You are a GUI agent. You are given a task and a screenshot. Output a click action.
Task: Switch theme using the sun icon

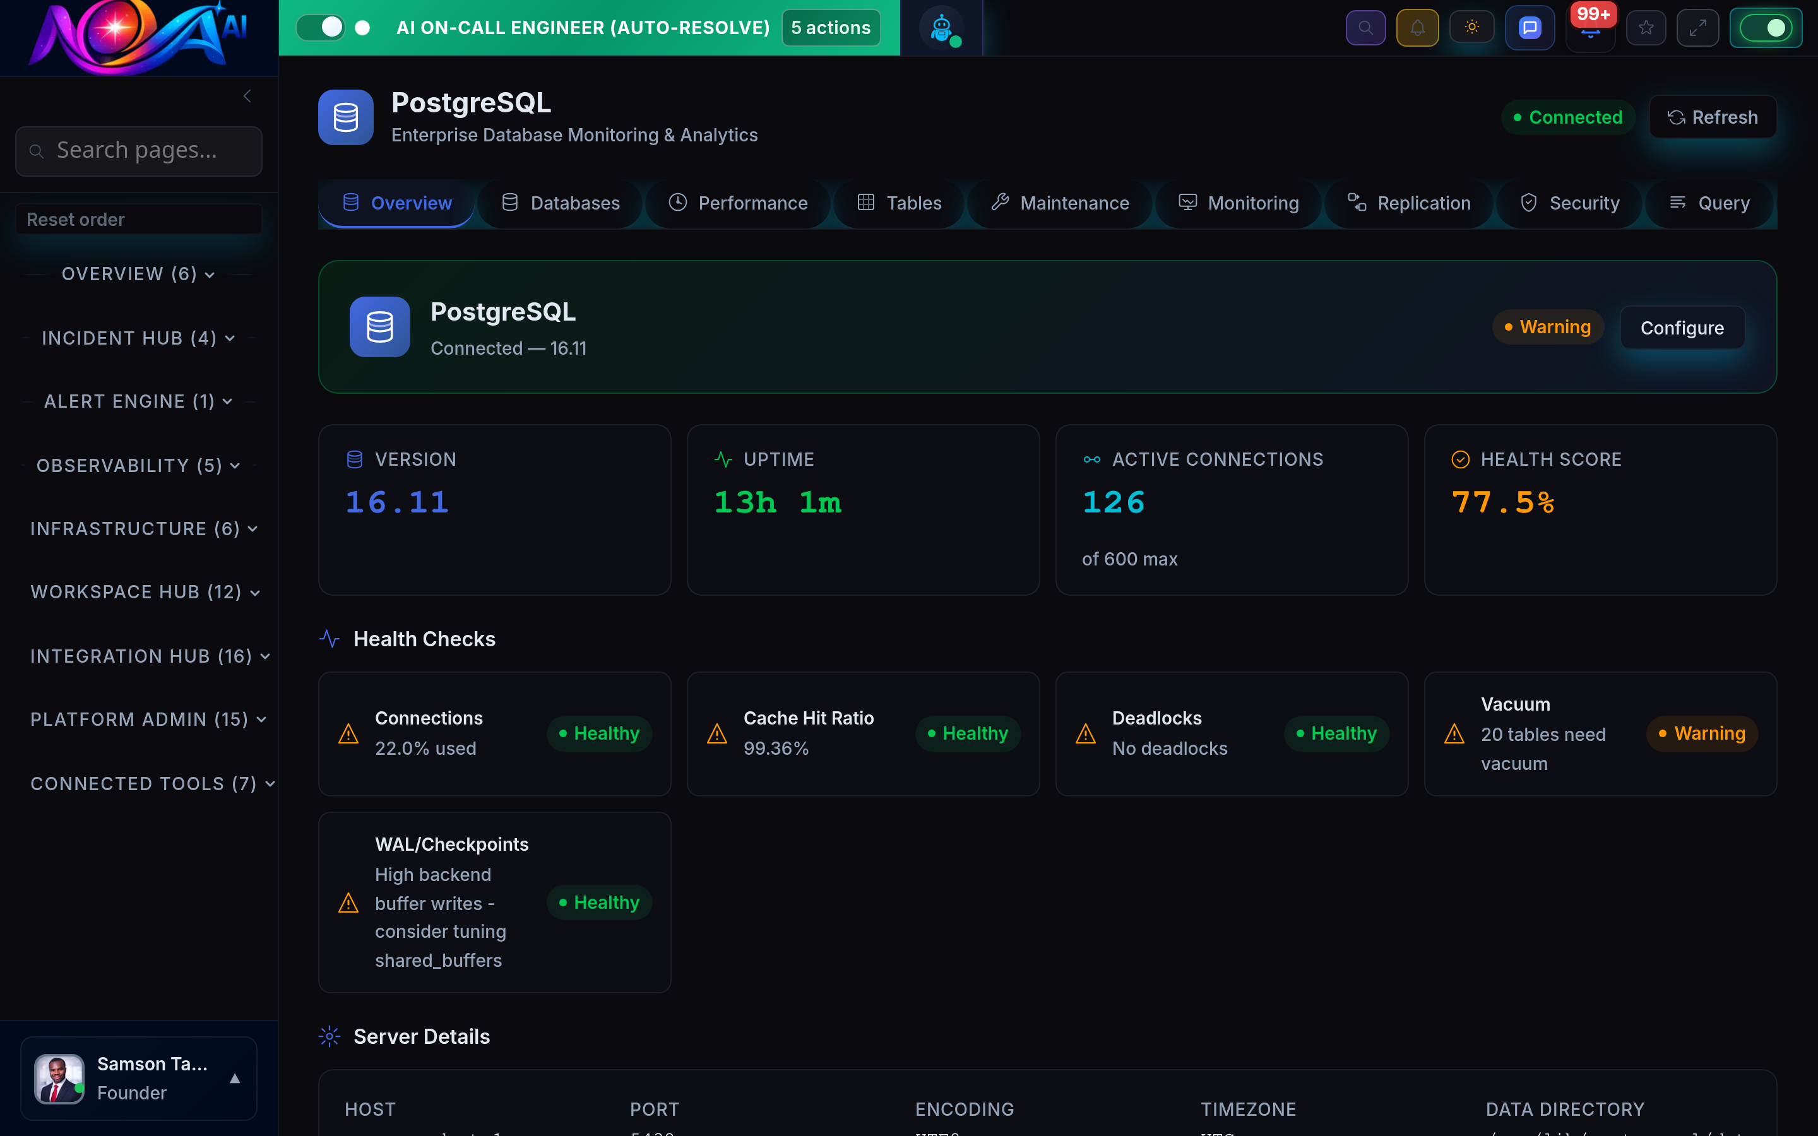(x=1471, y=27)
